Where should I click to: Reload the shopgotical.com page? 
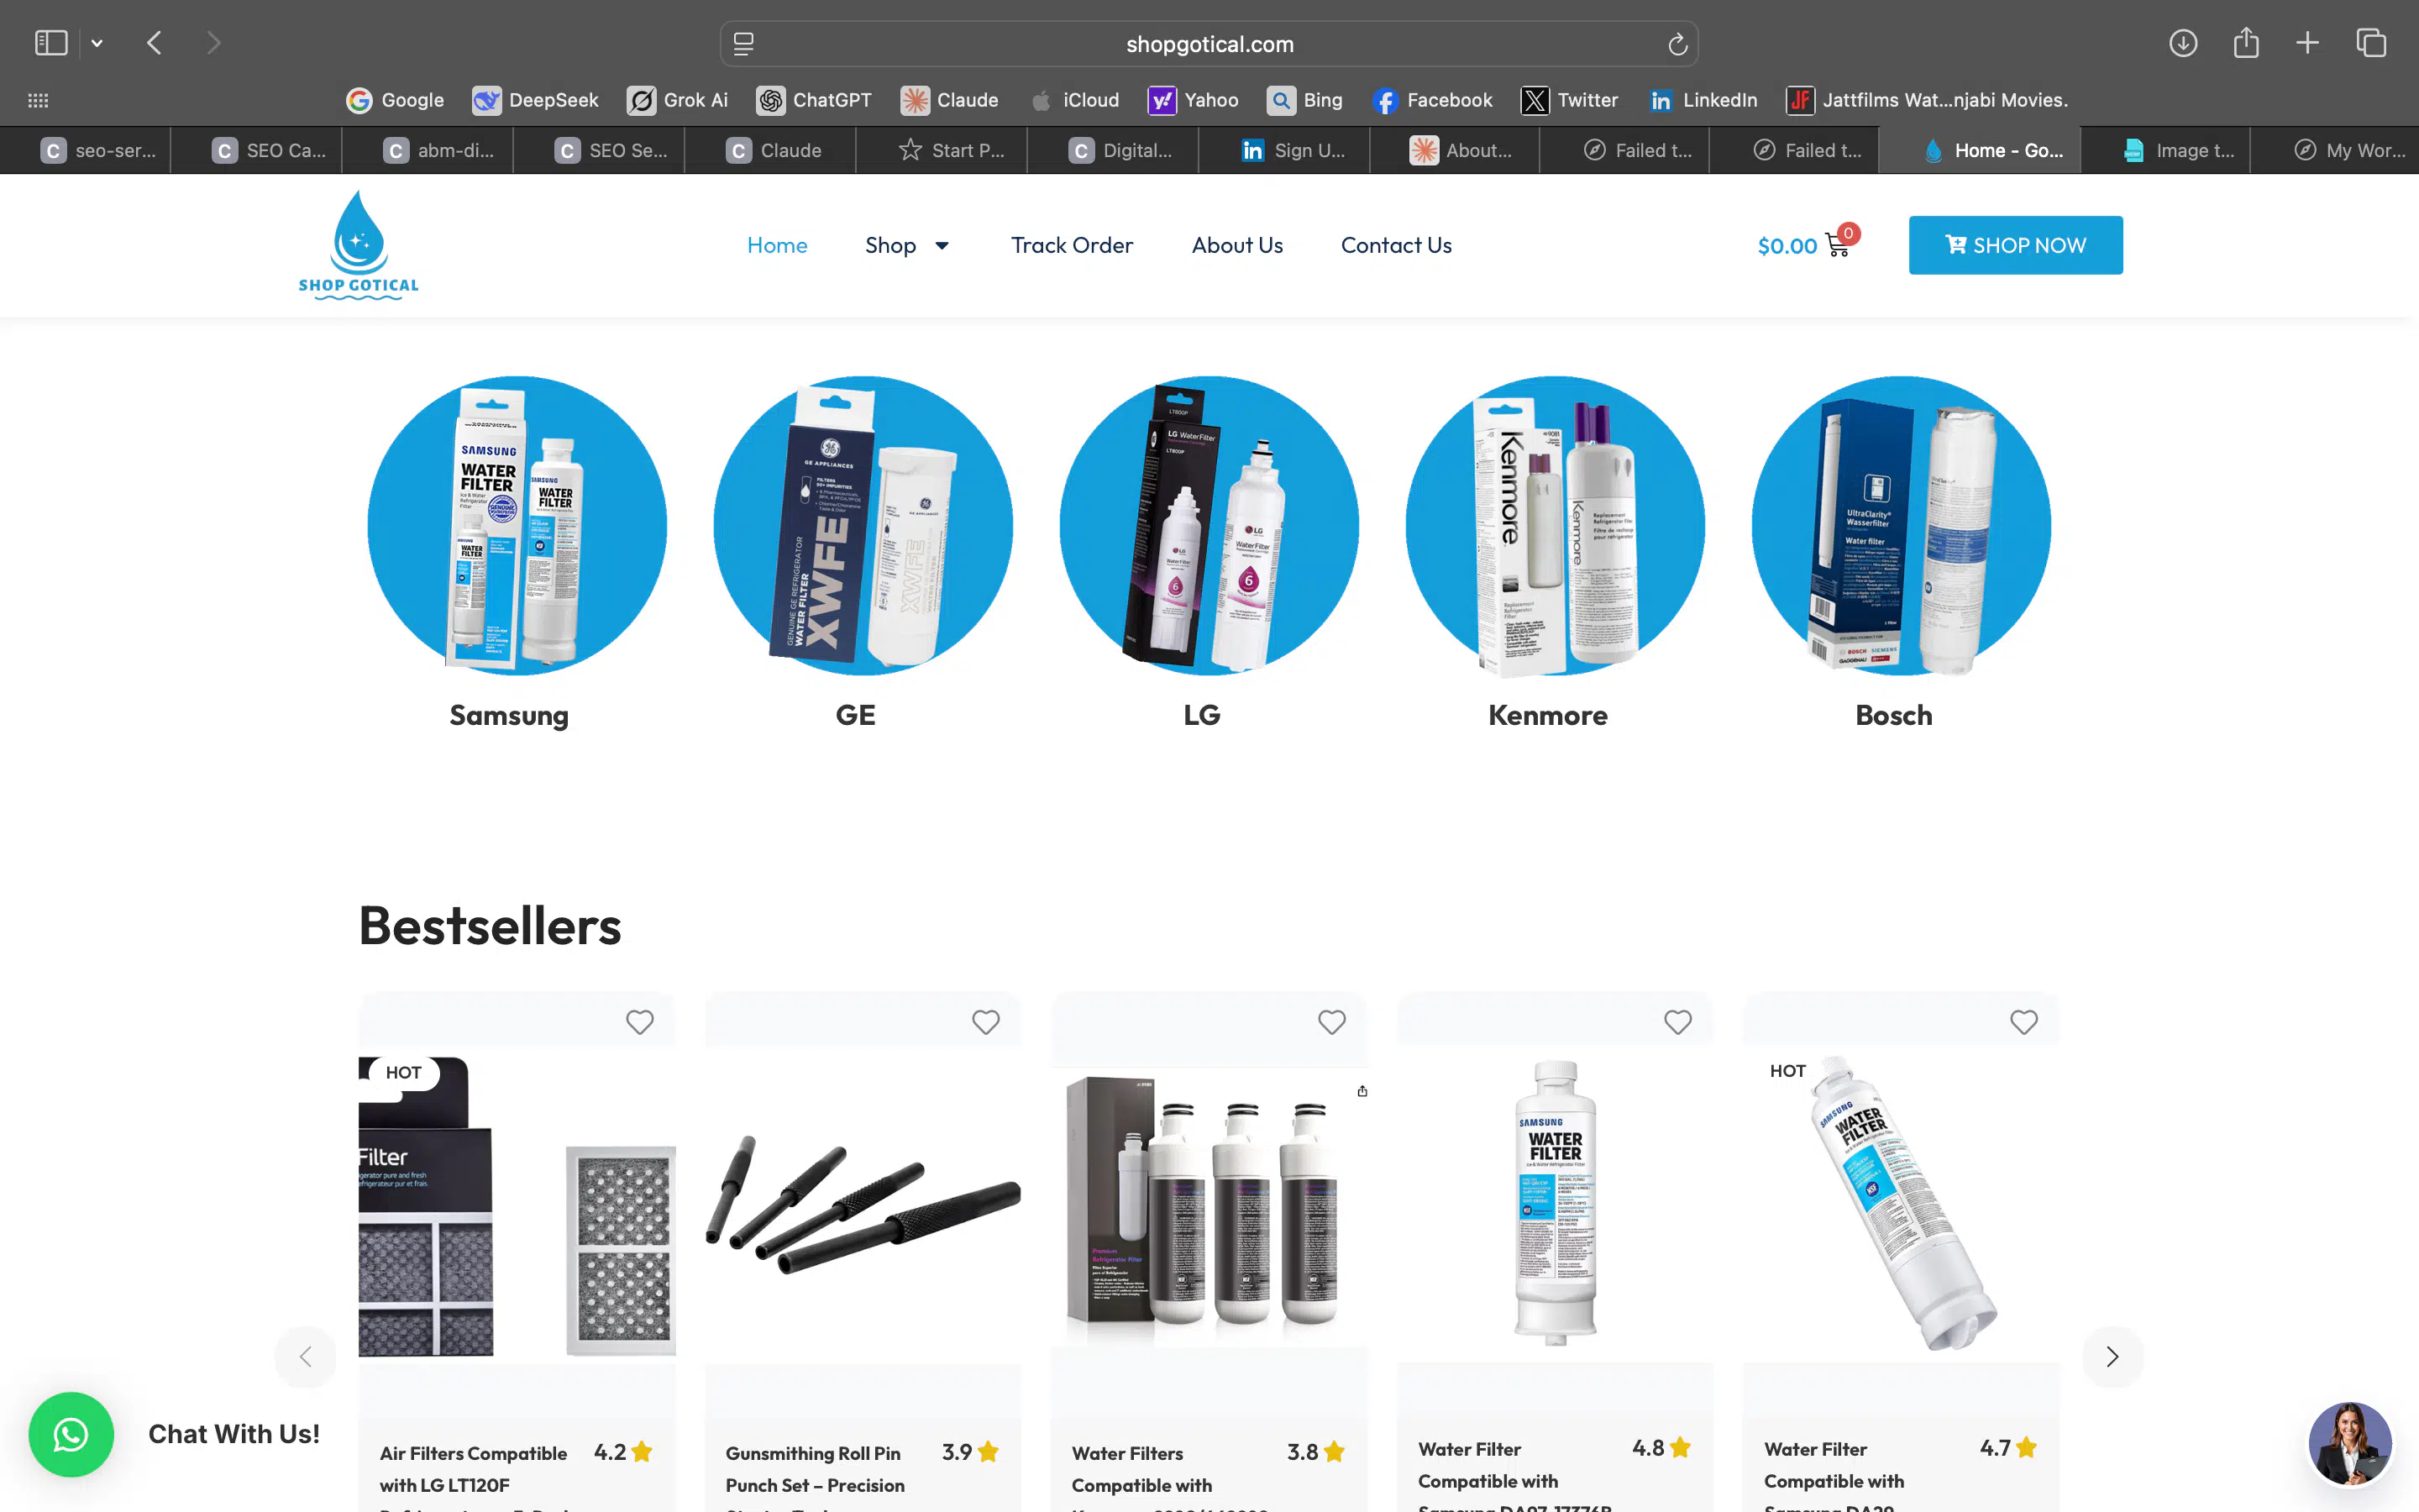coord(1677,43)
